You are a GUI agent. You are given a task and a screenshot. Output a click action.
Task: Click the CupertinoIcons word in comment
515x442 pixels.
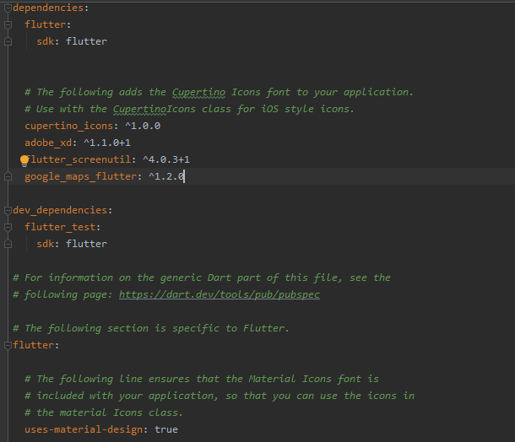[x=154, y=110]
